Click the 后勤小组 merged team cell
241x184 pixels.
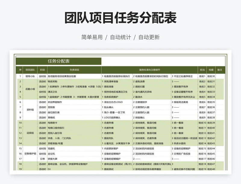[x=30, y=89]
